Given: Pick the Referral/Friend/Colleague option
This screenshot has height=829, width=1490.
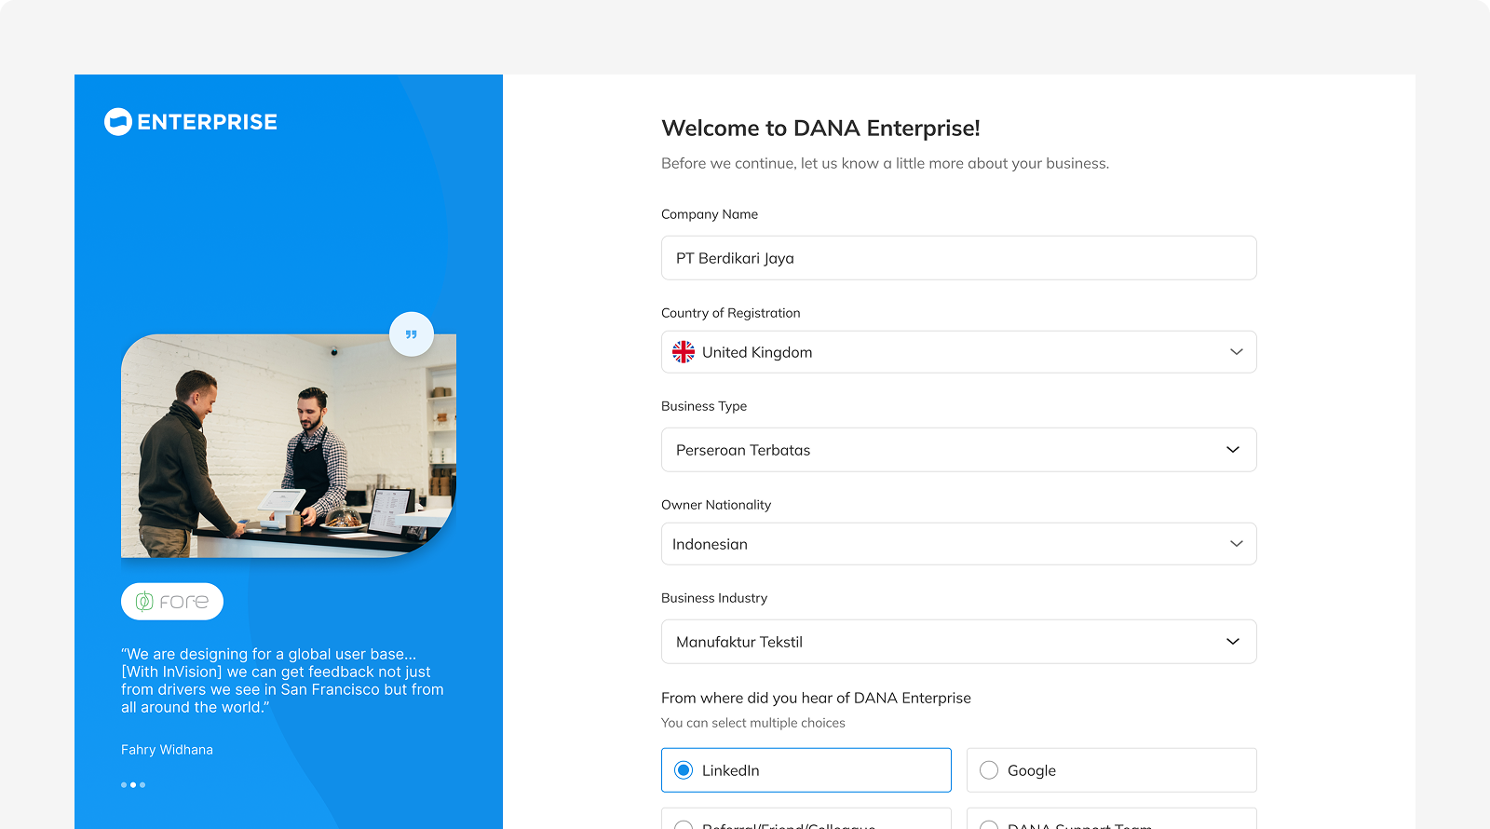Looking at the screenshot, I should click(806, 822).
